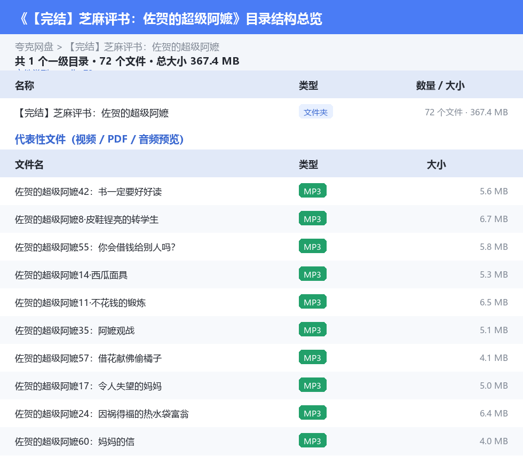Click the 数量 / 大小 column header

[x=440, y=85]
